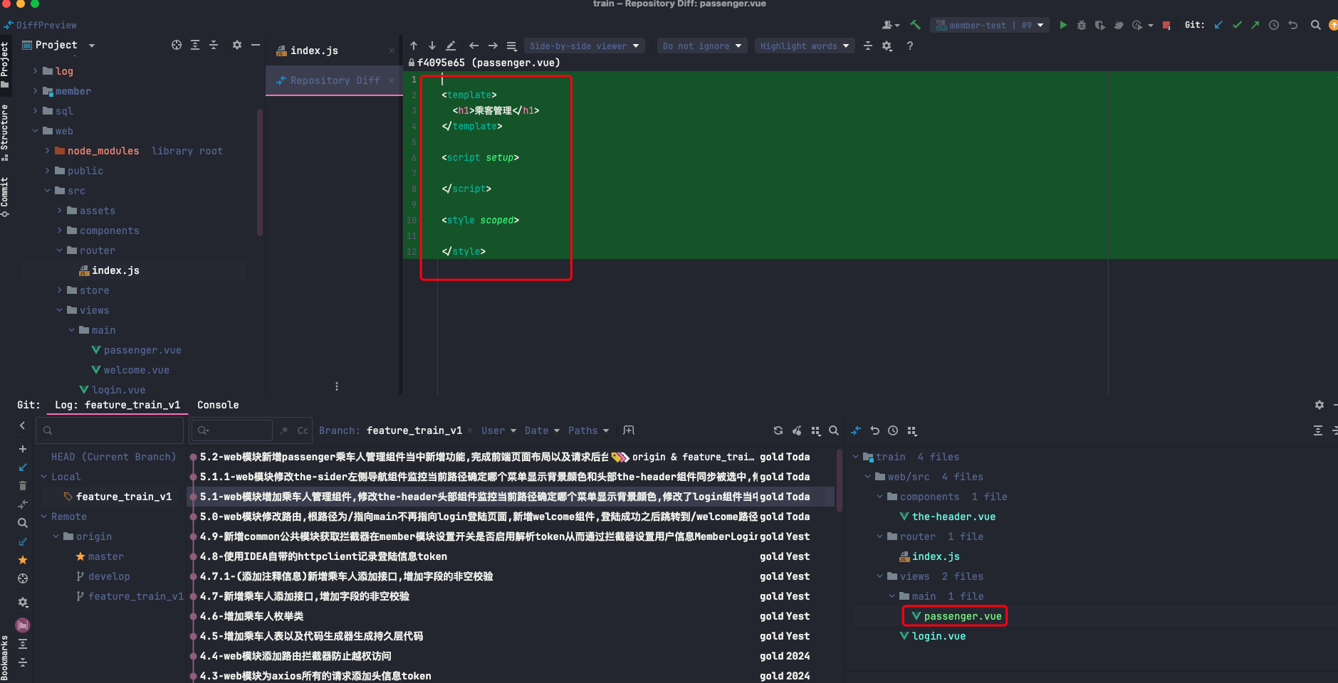Viewport: 1338px width, 683px height.
Task: Click the commit log text filter field
Action: [232, 430]
